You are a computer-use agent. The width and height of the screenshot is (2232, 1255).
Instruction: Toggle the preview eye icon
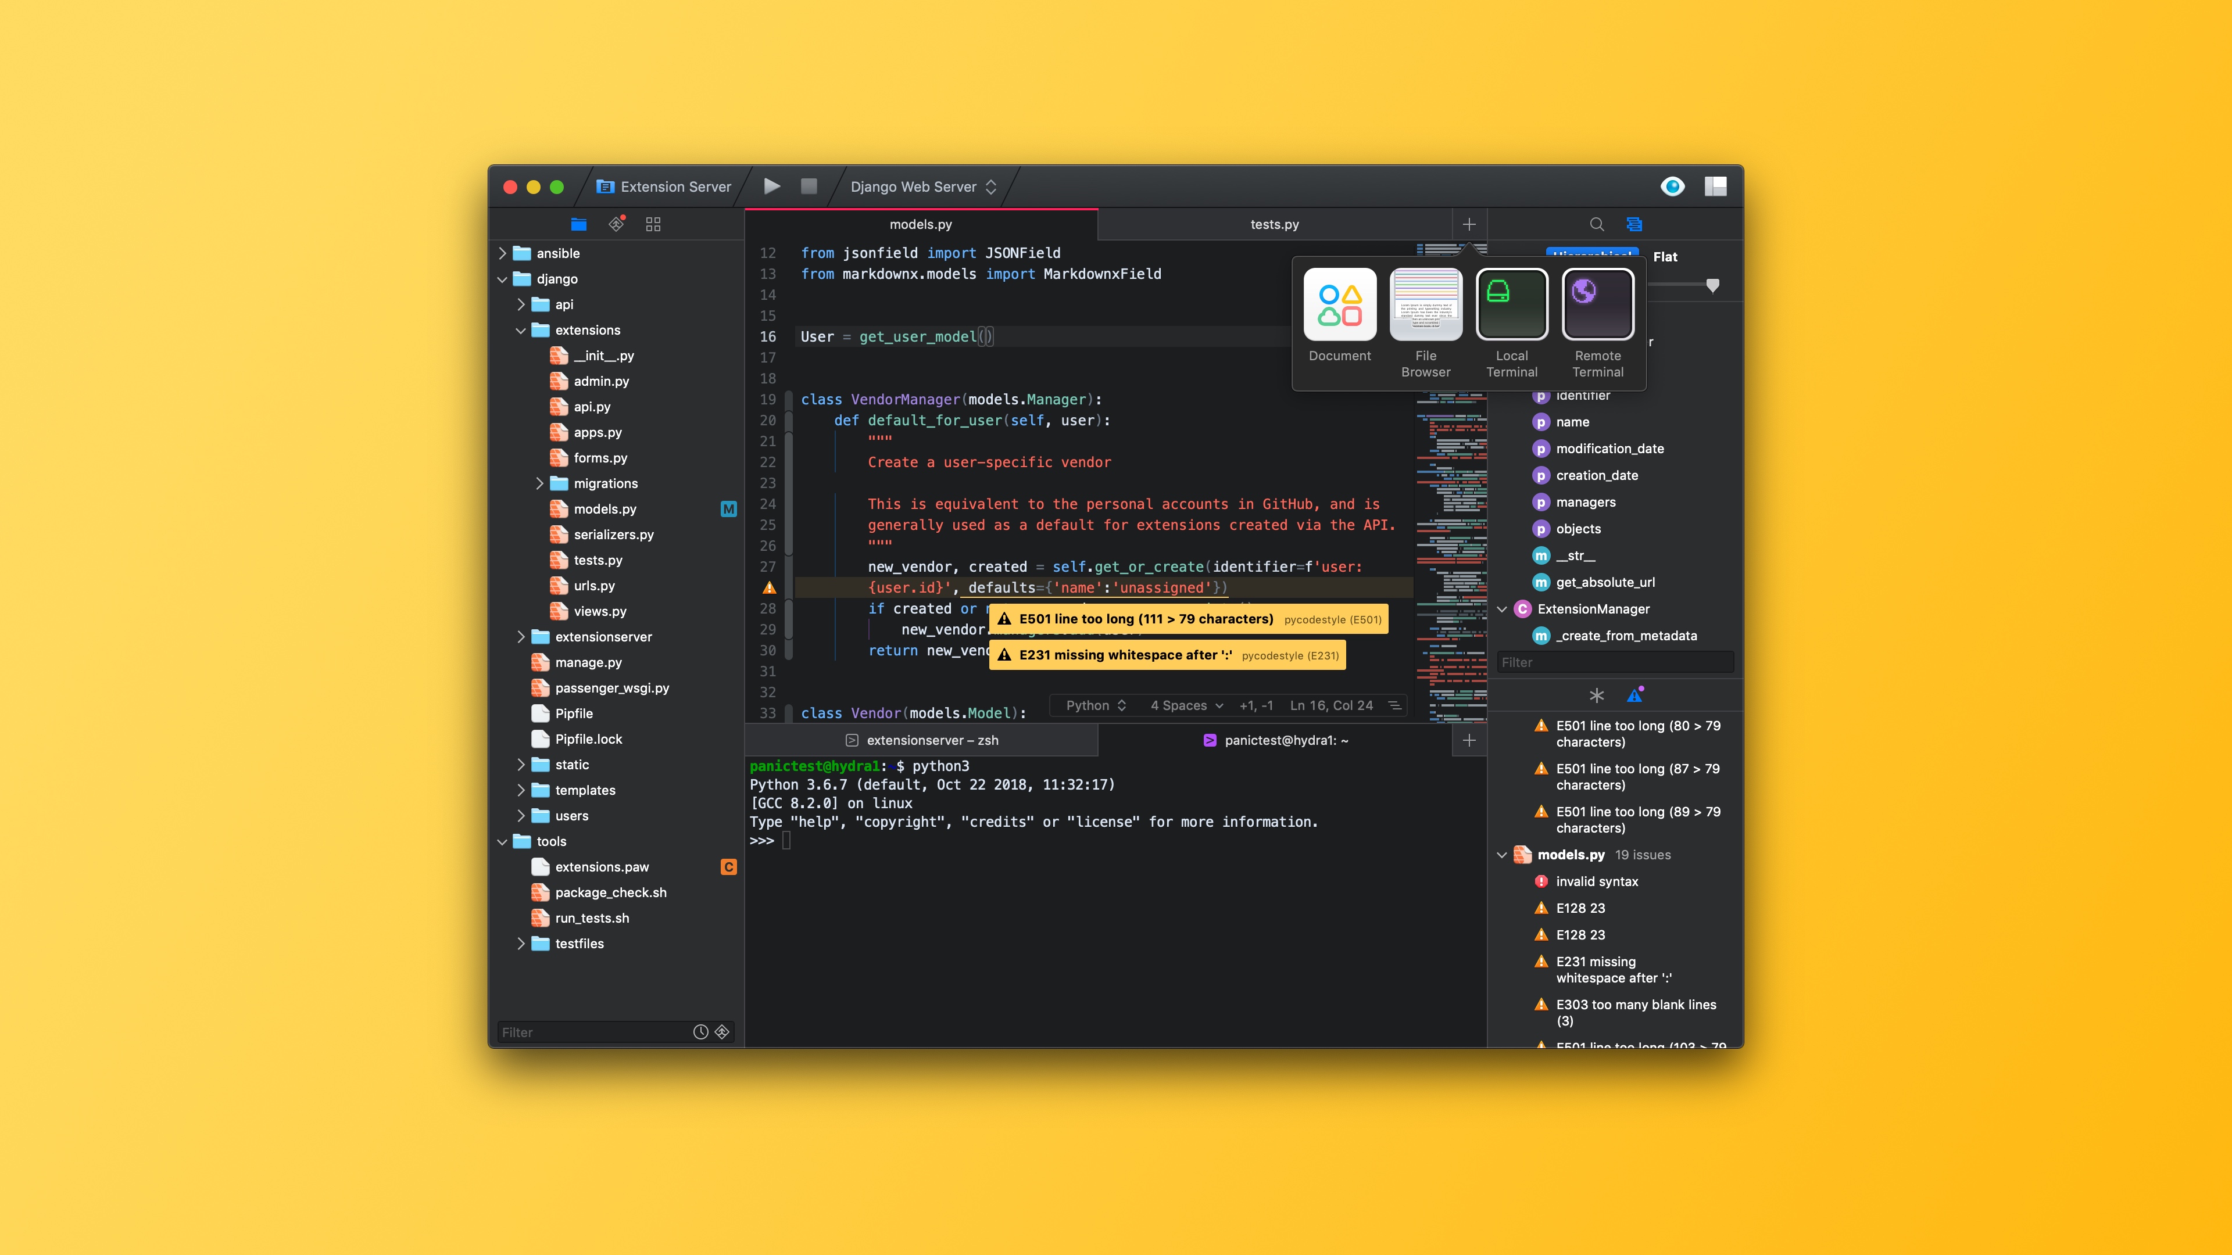pos(1672,186)
